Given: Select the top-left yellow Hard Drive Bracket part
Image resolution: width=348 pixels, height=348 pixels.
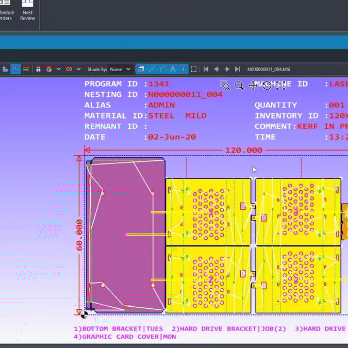Looking at the screenshot, I should [x=208, y=211].
